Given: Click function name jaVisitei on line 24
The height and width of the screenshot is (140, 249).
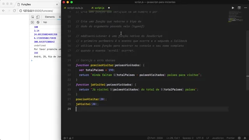Looking at the screenshot, I should point(98,85).
